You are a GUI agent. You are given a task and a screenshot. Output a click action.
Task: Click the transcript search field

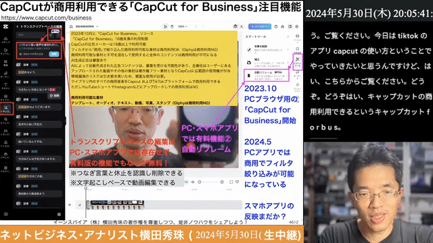pyautogui.click(x=31, y=35)
